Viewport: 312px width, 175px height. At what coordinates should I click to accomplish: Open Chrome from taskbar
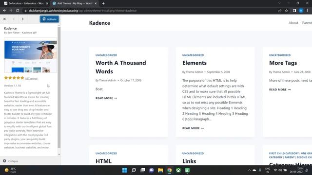169,170
